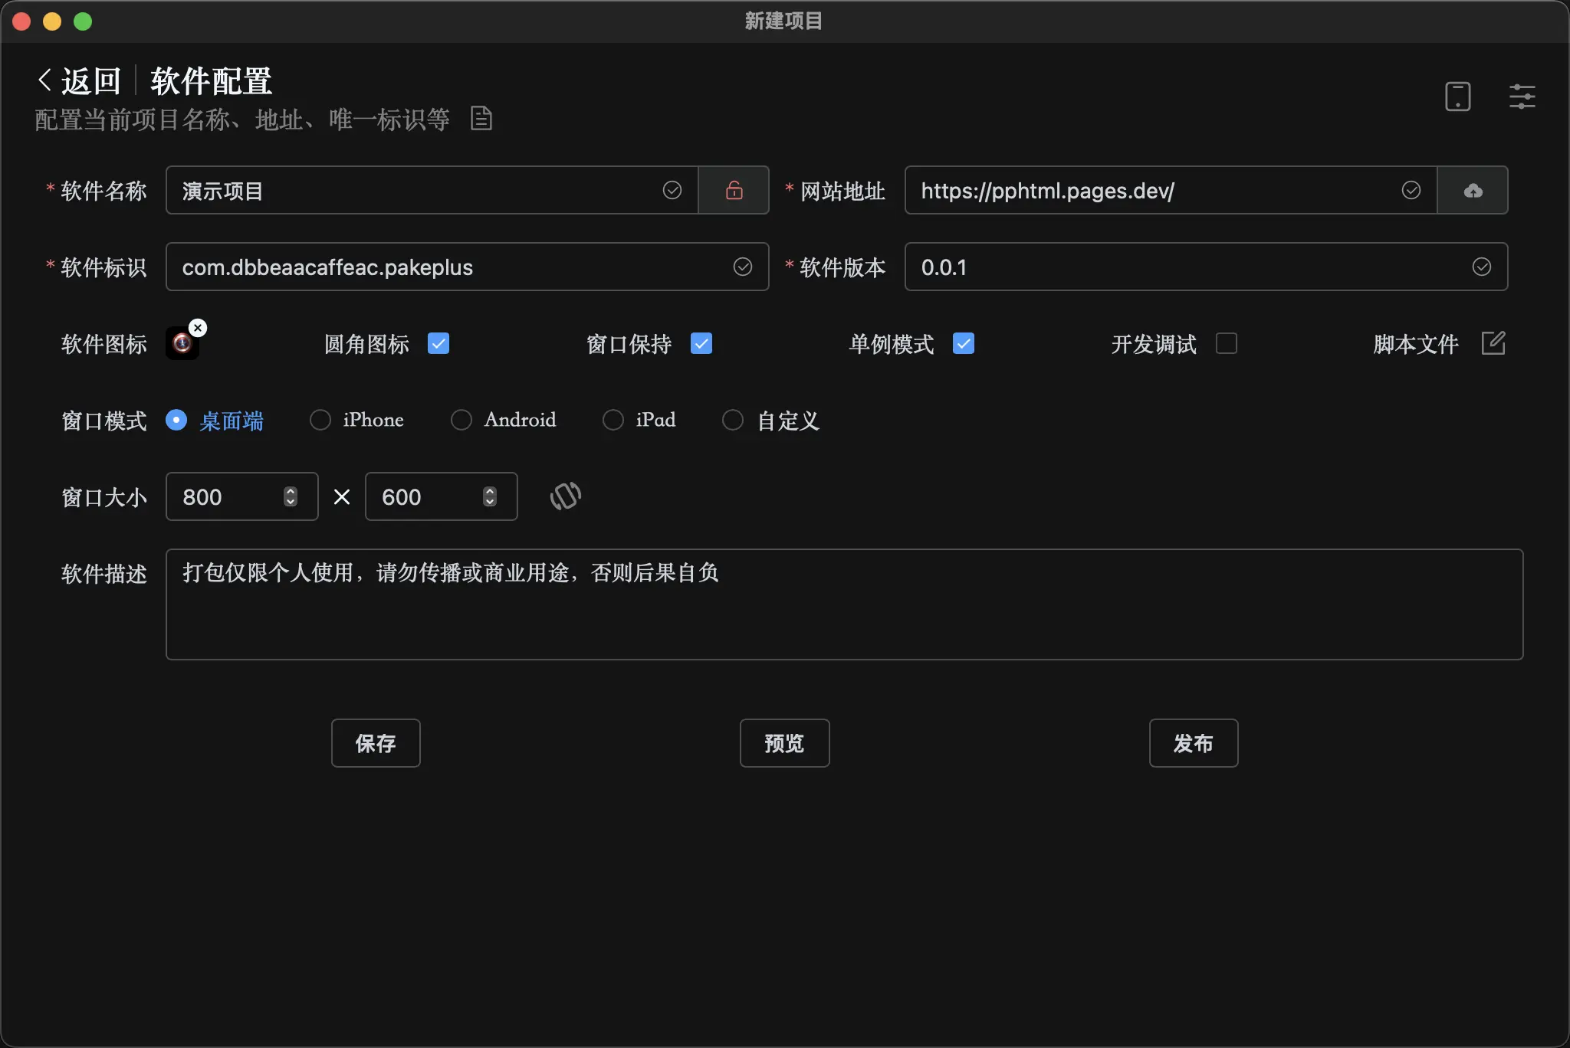Choose the 自定义 custom window mode
Screen dimensions: 1570x1048
coord(733,420)
